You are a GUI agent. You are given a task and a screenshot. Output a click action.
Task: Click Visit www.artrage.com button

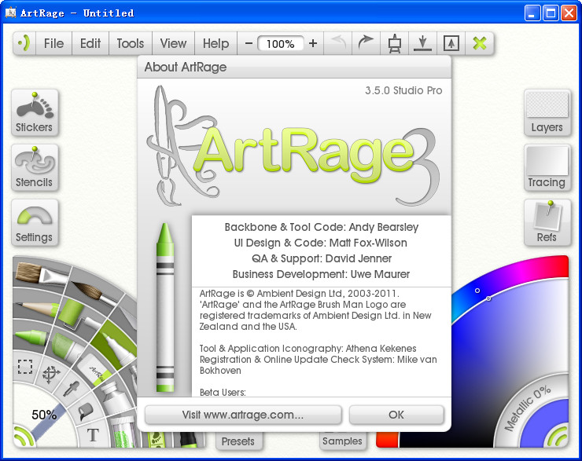click(x=243, y=415)
